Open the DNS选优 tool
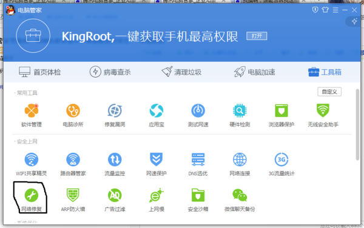This screenshot has width=364, height=228. [x=198, y=164]
